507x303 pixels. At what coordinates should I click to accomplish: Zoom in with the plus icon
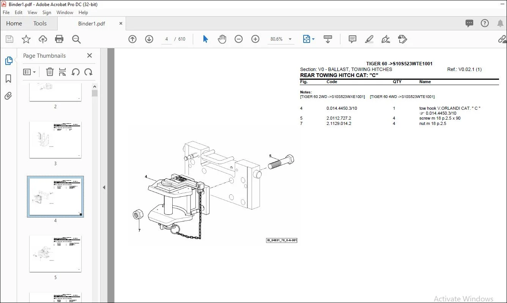coord(255,39)
